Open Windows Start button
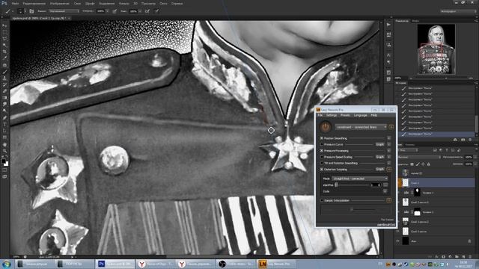 (7, 264)
